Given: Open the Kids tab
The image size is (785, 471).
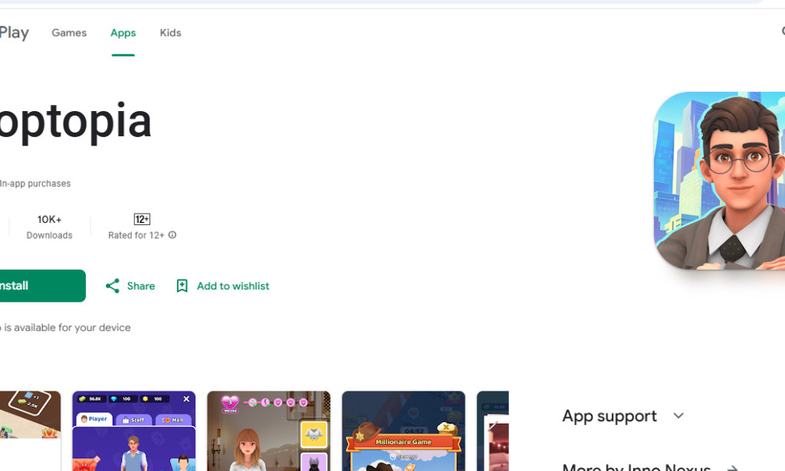Looking at the screenshot, I should coord(170,33).
